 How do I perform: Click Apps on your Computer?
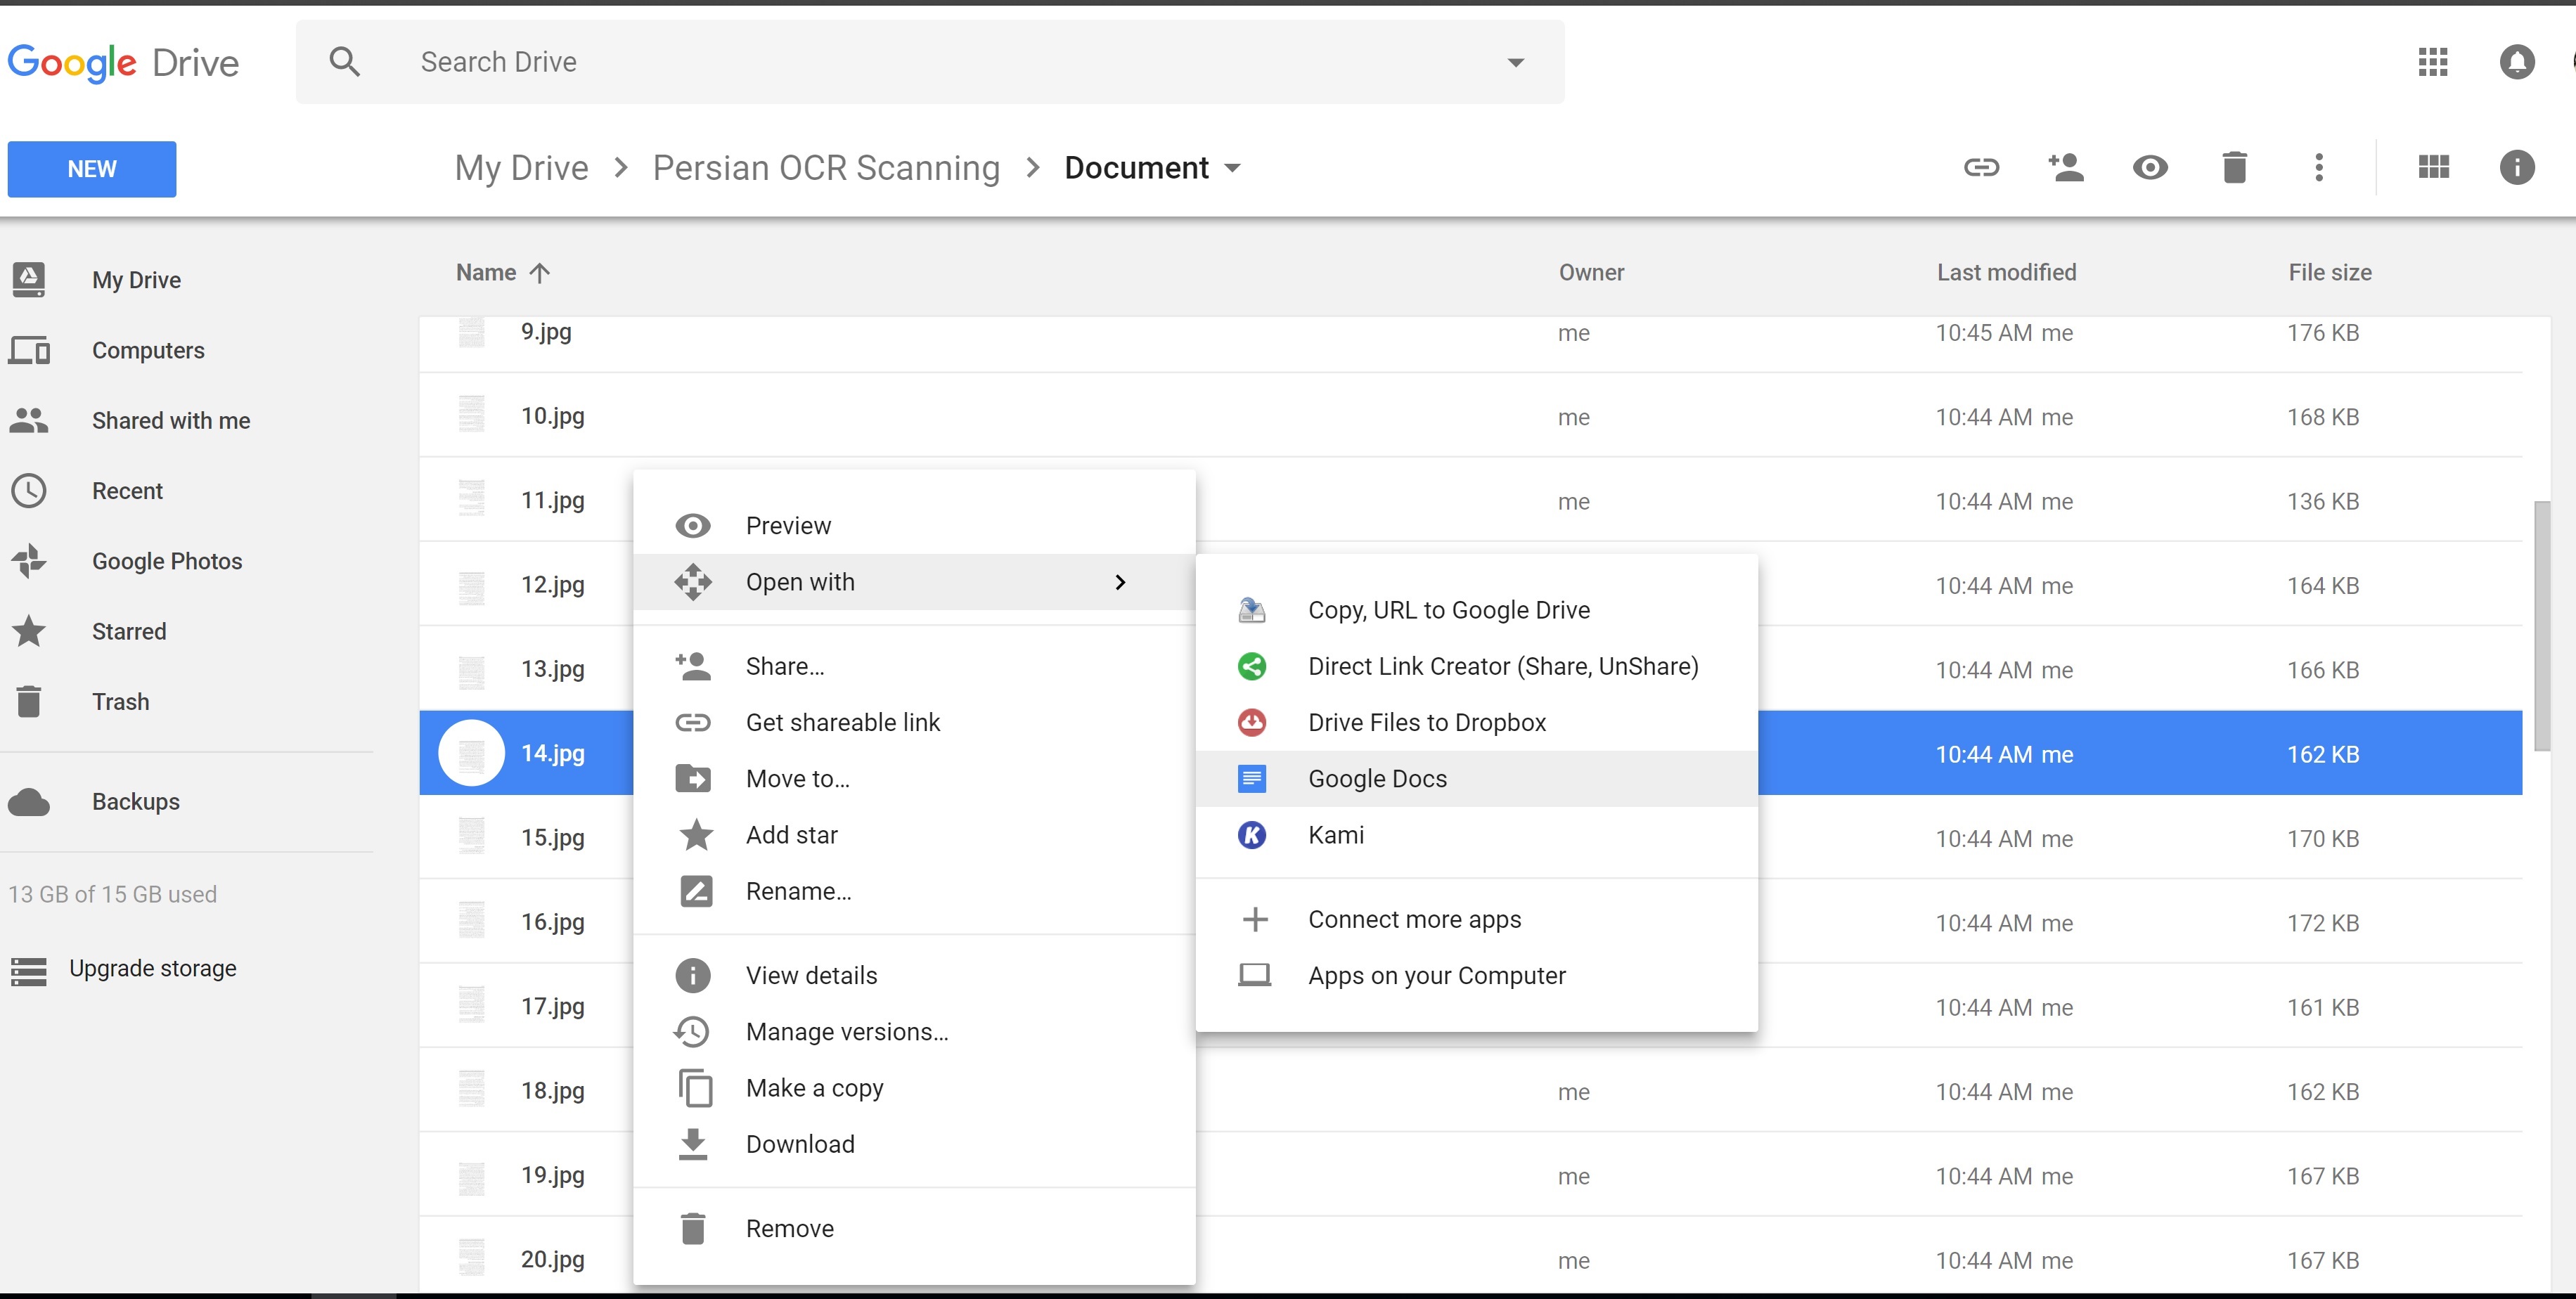tap(1477, 975)
